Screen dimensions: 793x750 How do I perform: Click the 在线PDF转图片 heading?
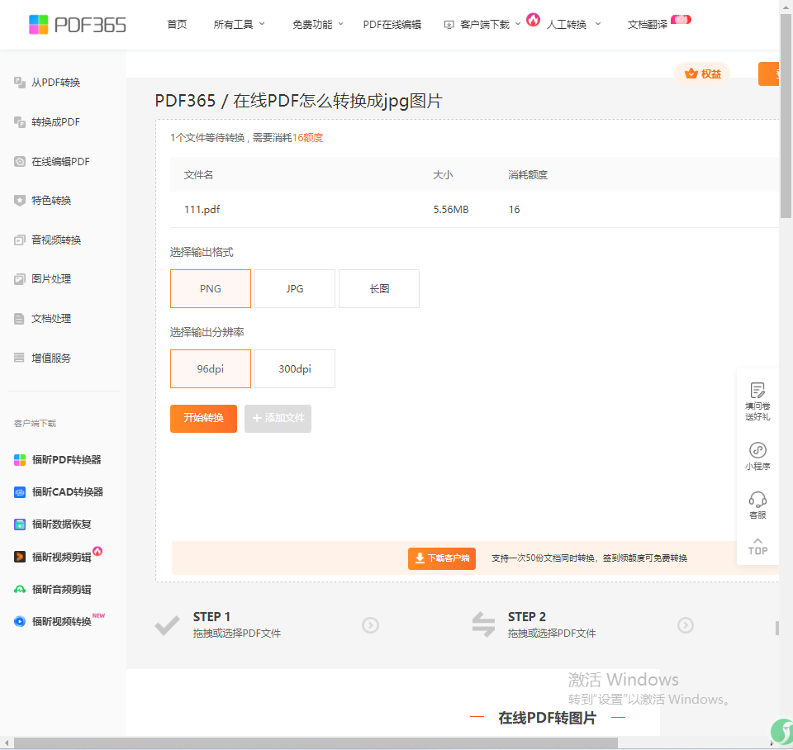point(547,718)
